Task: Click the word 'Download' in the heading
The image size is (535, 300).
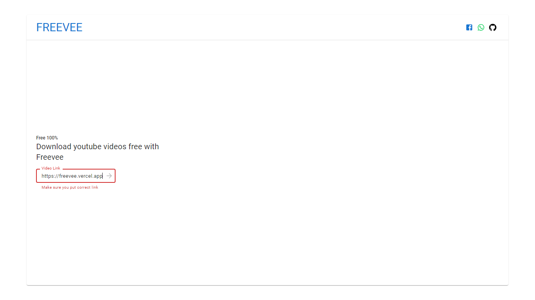Action: pyautogui.click(x=54, y=146)
